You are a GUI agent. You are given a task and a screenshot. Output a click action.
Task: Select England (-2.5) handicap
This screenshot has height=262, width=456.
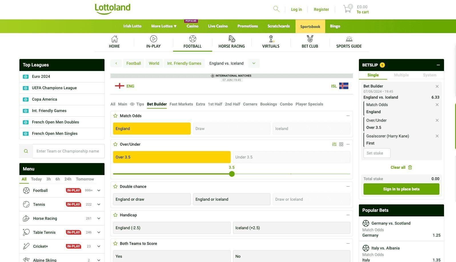(x=172, y=228)
